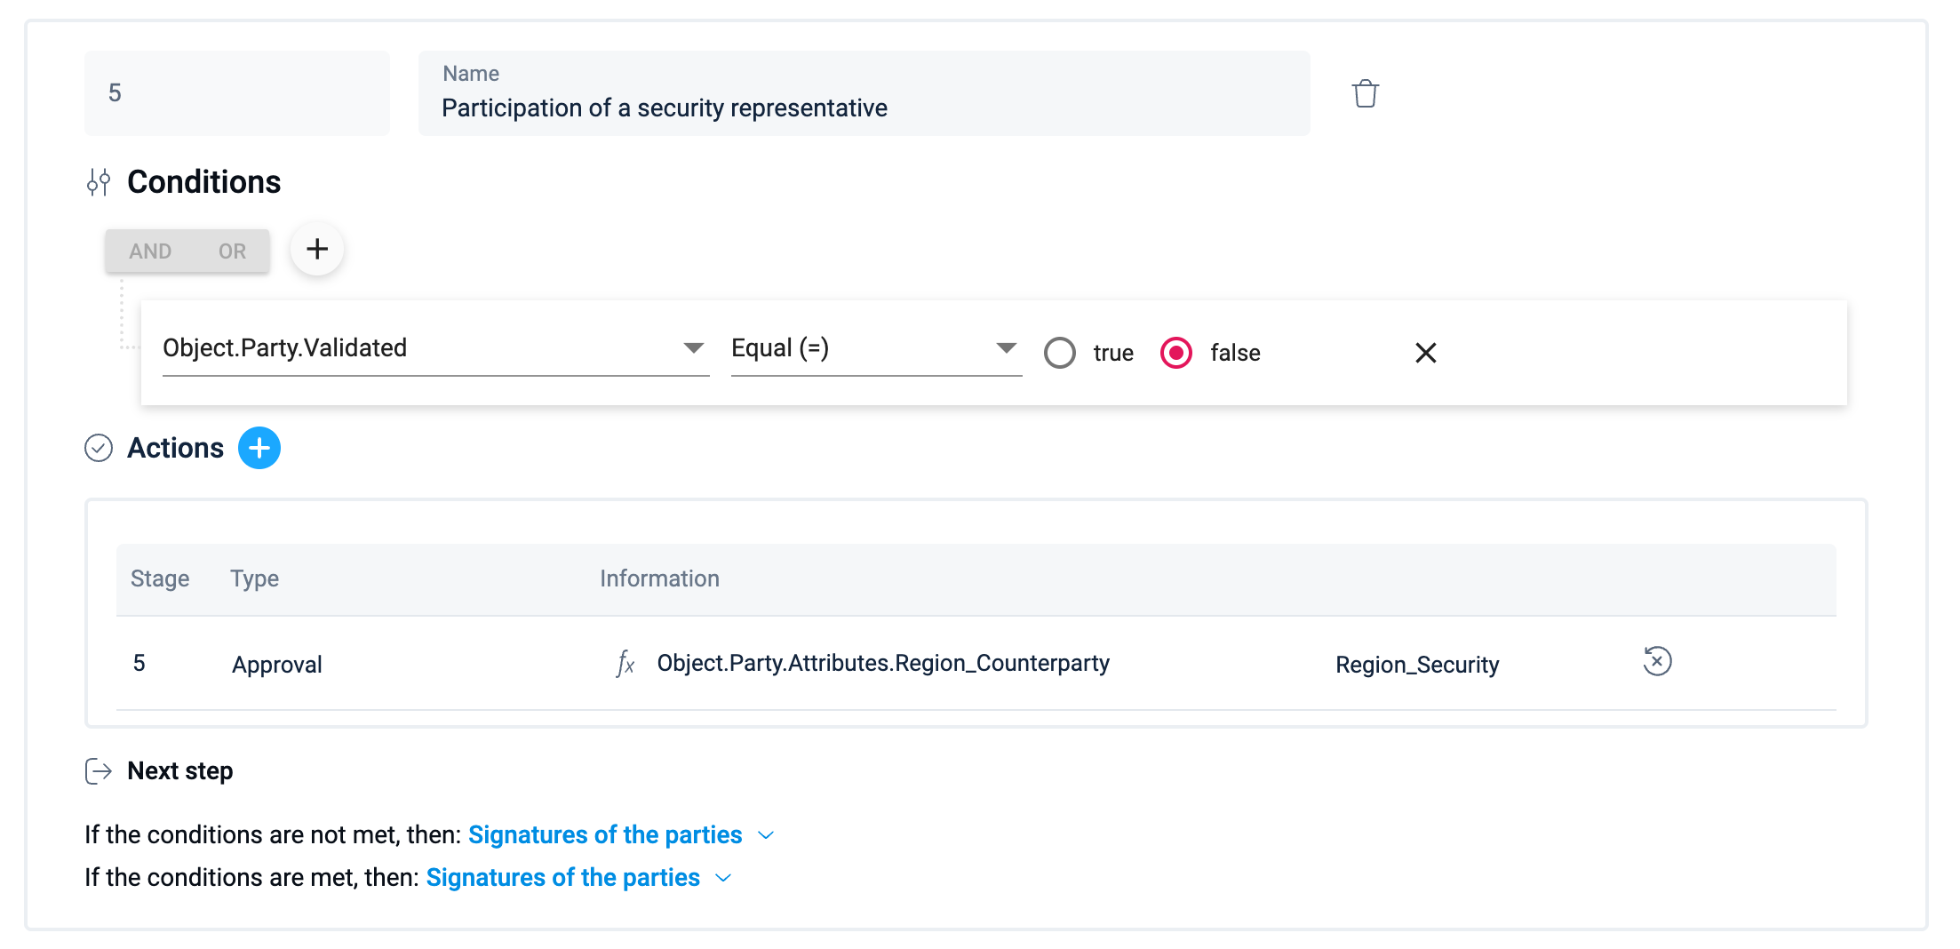The width and height of the screenshot is (1960, 949).
Task: Add a new action with blue plus
Action: 259,448
